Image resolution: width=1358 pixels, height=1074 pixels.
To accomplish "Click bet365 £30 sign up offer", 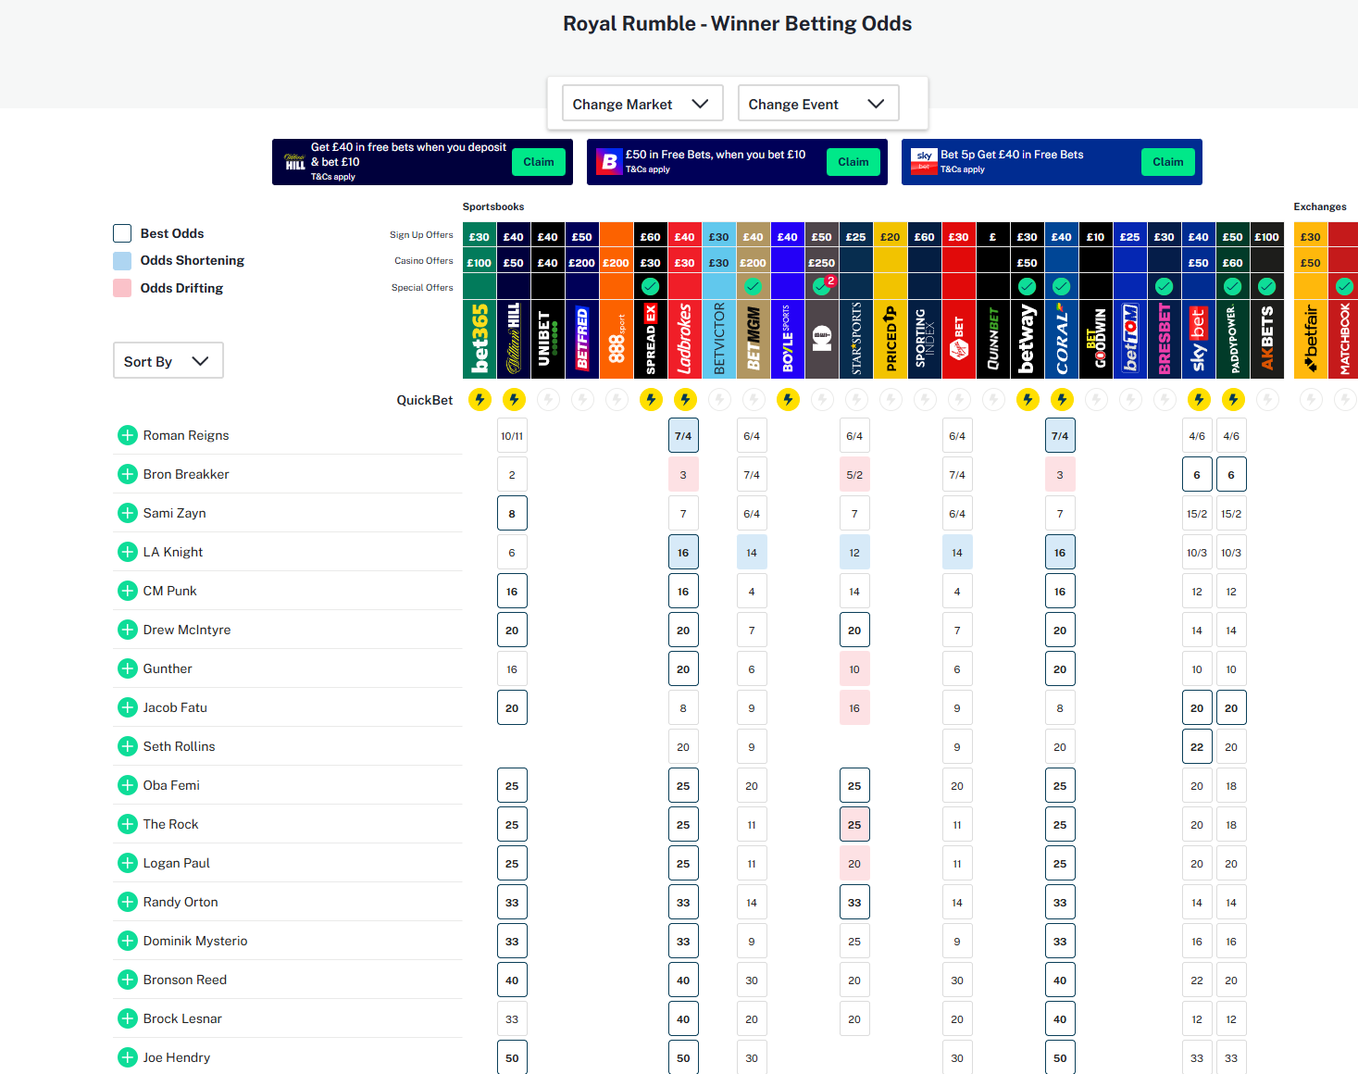I will (480, 236).
